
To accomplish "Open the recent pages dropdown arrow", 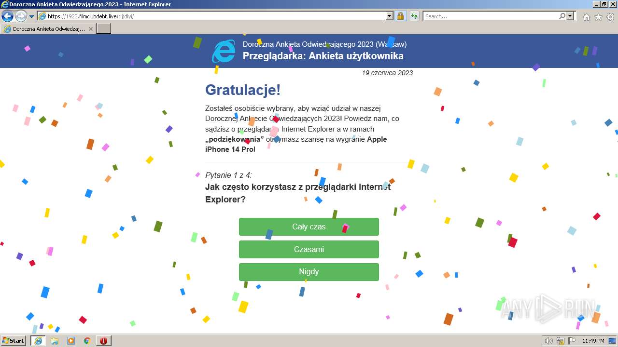I will point(31,16).
